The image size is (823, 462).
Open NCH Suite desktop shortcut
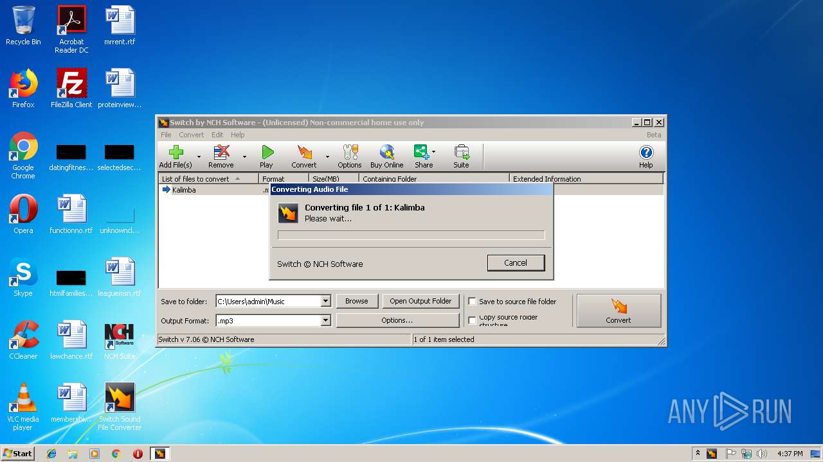[x=120, y=340]
